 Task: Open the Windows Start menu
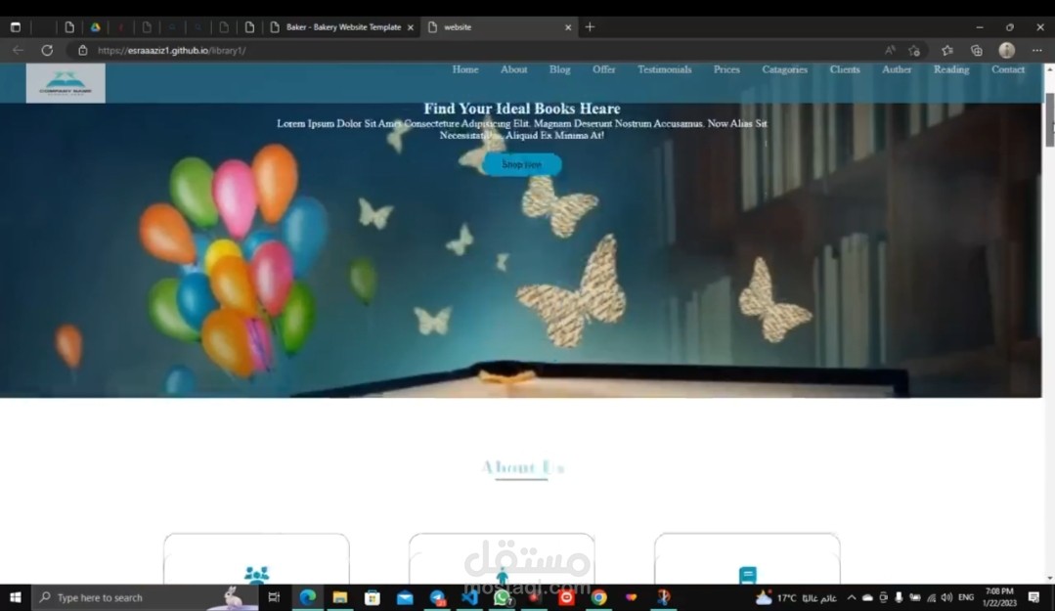15,597
